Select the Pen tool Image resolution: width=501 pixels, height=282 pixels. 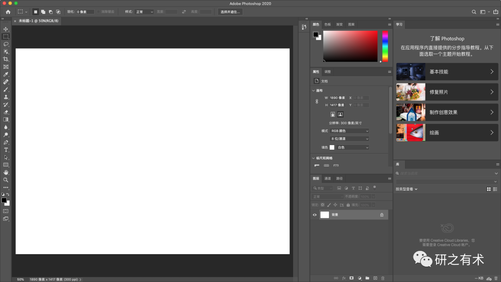pos(6,142)
